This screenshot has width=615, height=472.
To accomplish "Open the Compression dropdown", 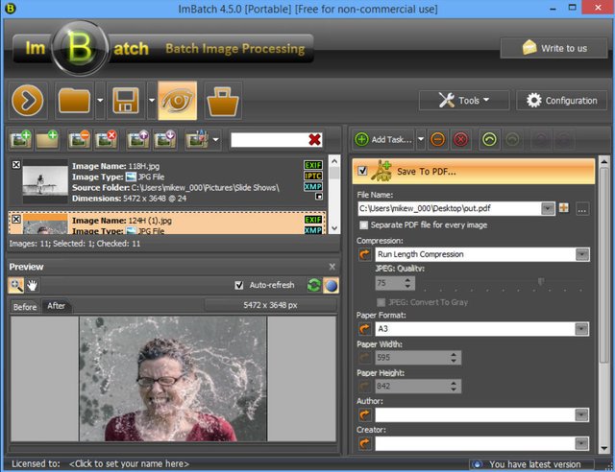I will pyautogui.click(x=582, y=254).
